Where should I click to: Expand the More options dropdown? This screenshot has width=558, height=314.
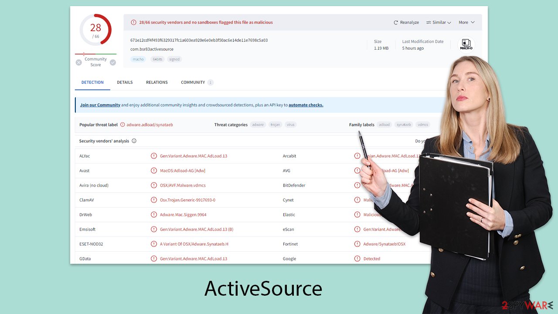[466, 22]
